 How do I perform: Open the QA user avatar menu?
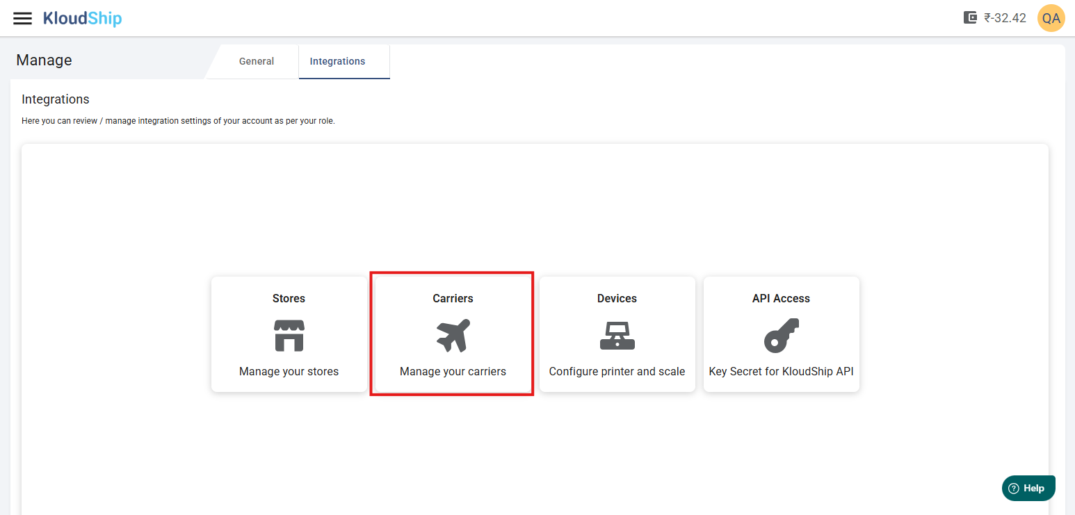click(1051, 18)
